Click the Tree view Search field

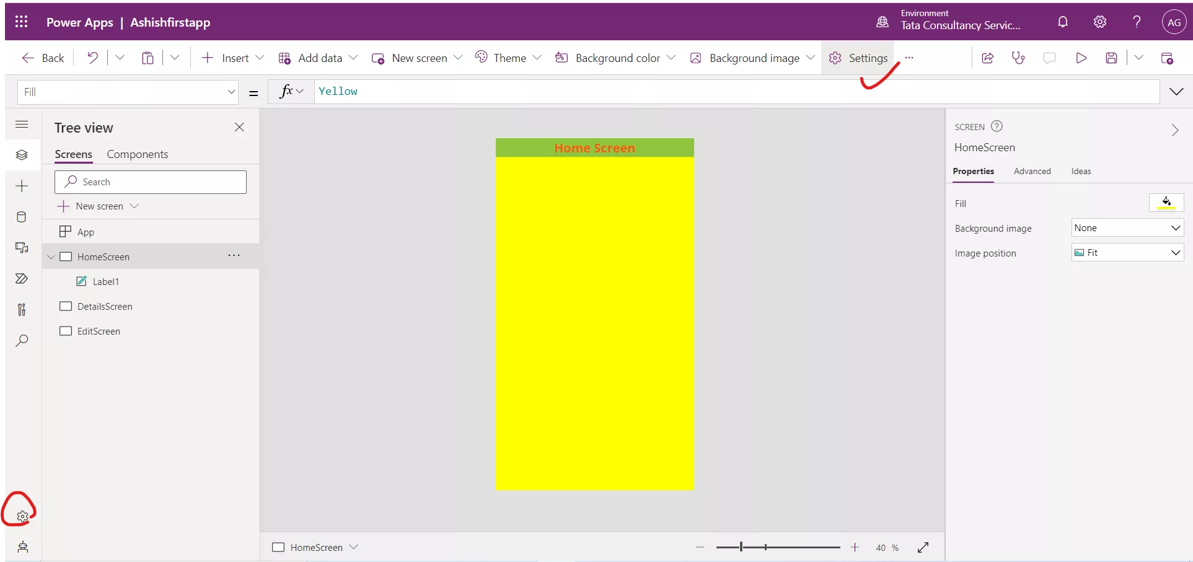point(151,182)
